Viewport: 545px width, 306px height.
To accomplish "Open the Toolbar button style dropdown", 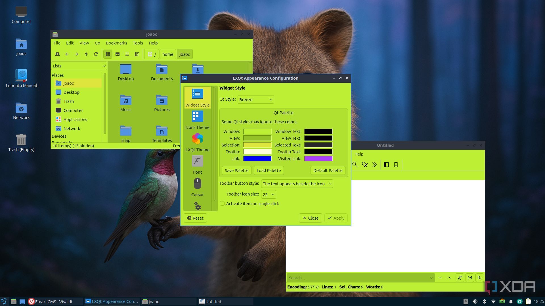I will pos(297,184).
